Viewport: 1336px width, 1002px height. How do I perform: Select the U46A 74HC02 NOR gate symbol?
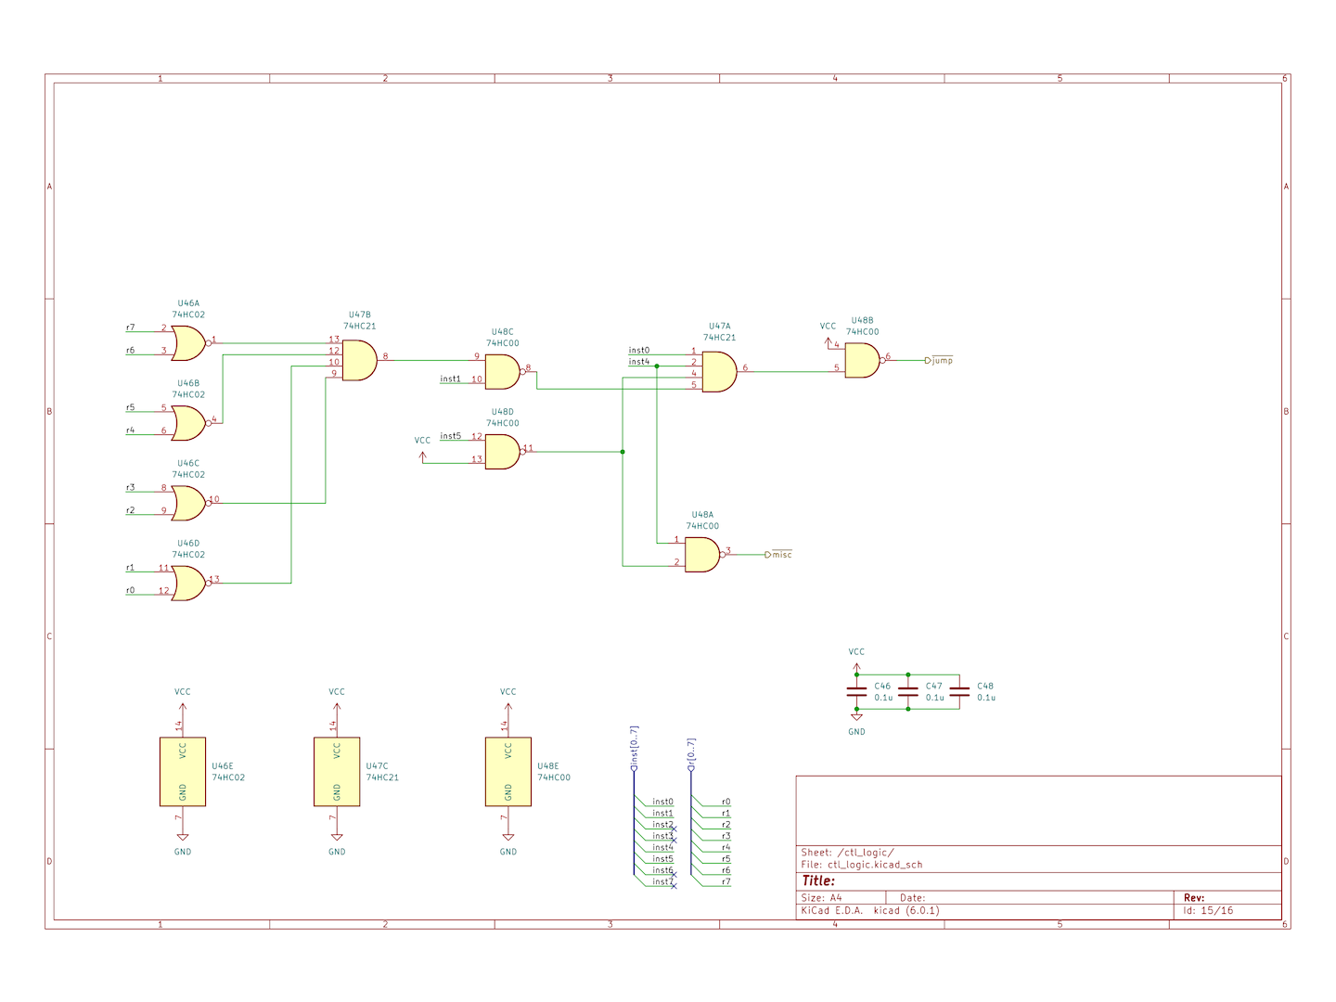187,343
